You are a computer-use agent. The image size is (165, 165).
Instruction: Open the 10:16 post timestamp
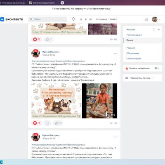(x=49, y=139)
